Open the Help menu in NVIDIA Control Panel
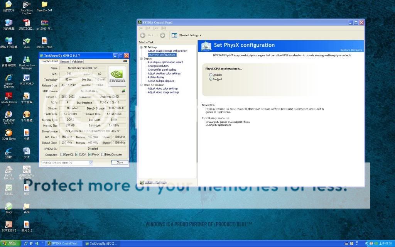 point(164,28)
